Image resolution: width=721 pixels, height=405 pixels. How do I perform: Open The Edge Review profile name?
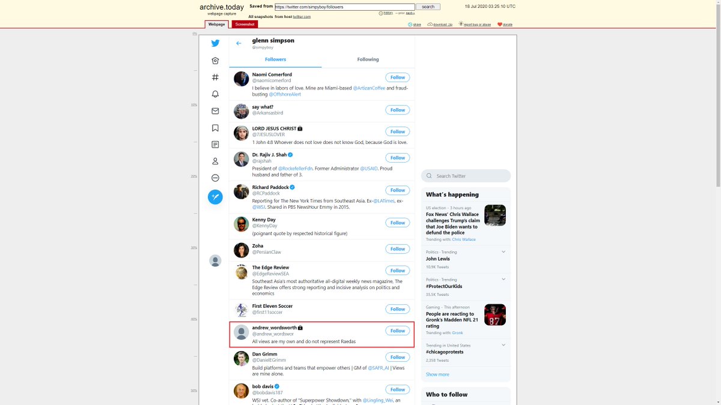click(270, 268)
